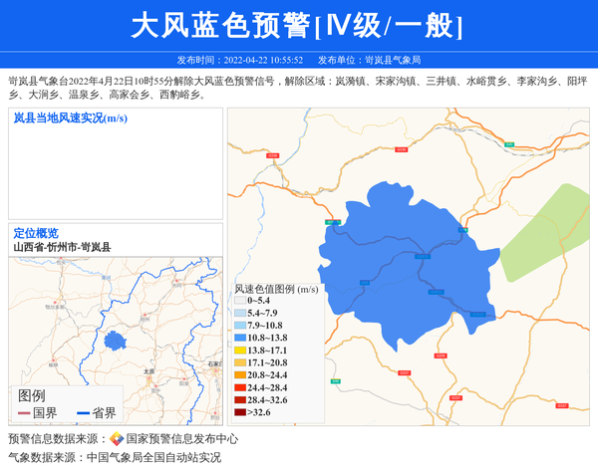The height and width of the screenshot is (469, 598).
Task: Click the 大风蓝色预警 title banner
Action: 298,26
